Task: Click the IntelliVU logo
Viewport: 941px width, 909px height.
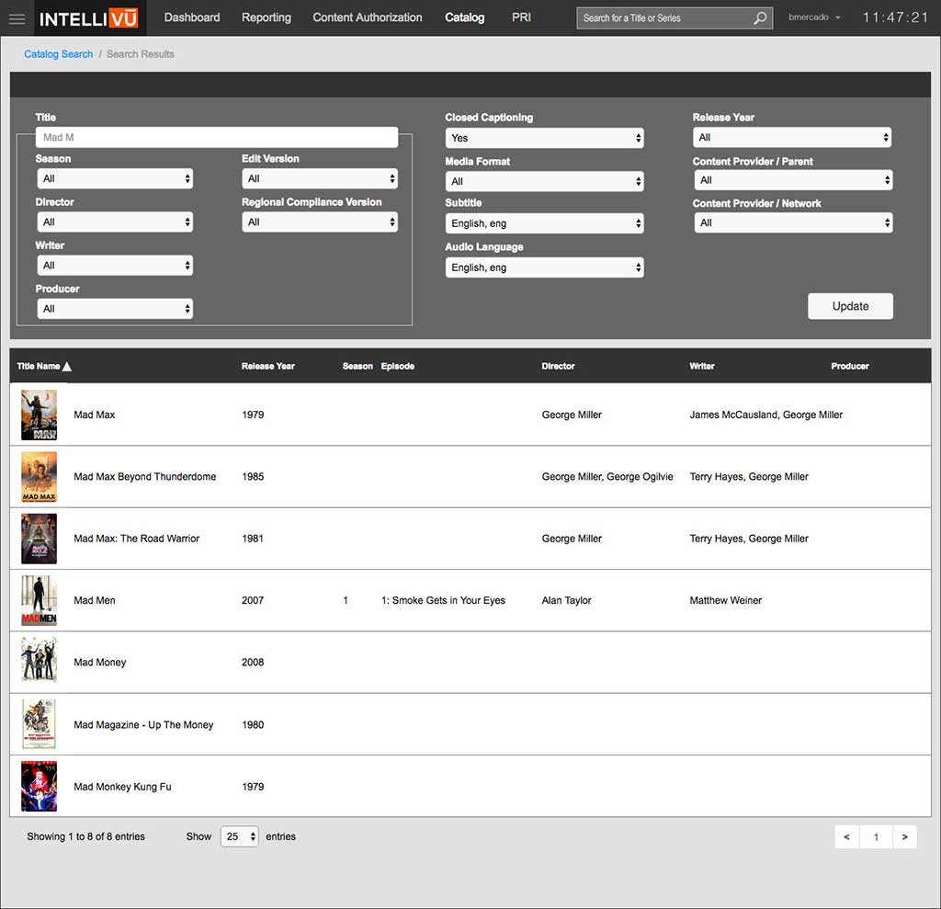Action: click(88, 18)
